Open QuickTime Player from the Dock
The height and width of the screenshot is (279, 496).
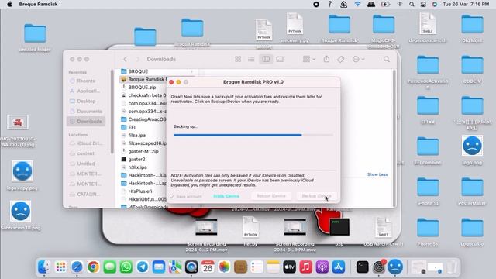tap(191, 267)
